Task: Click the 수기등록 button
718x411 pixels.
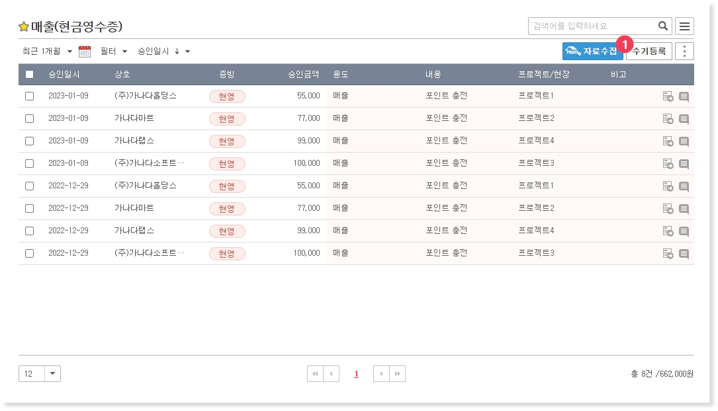Action: click(649, 52)
